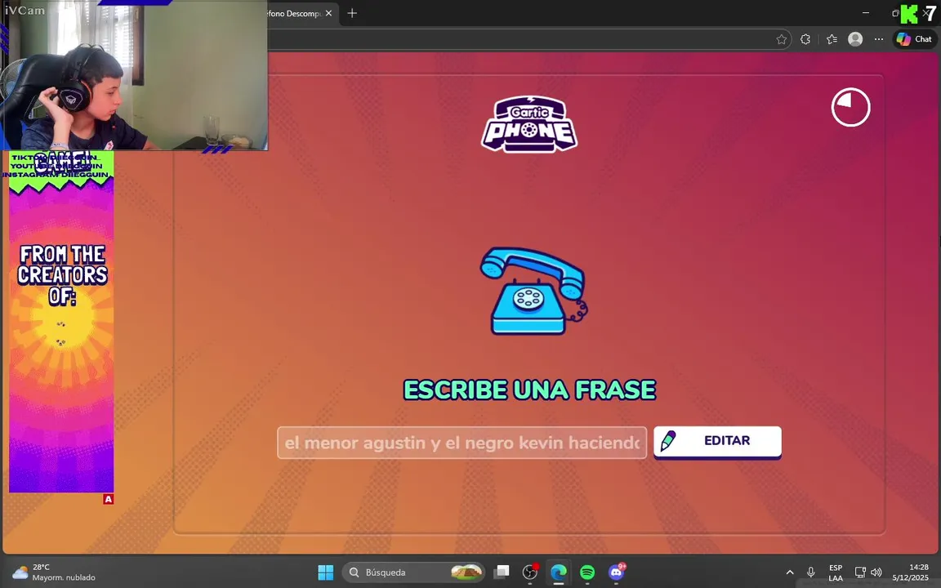Switch the ESP LAA keyboard language
Screen dimensions: 941x588
tap(836, 573)
